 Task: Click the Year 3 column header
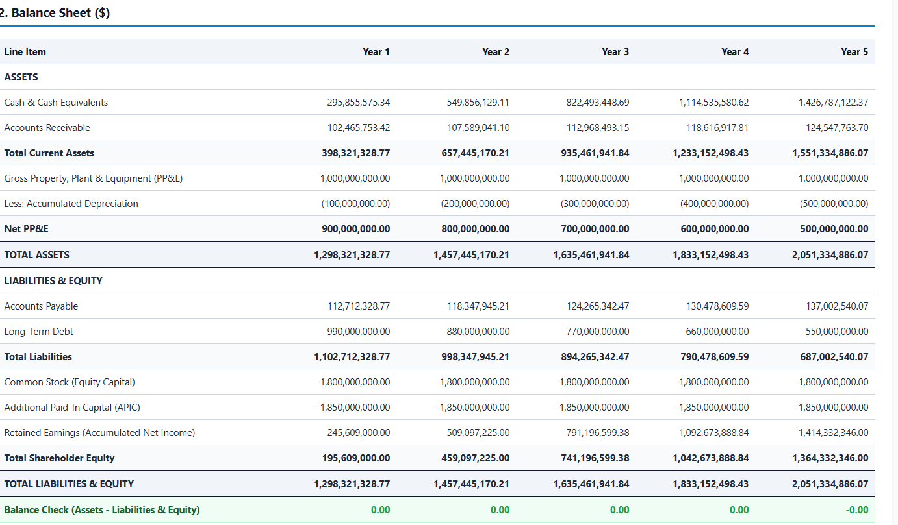pos(615,52)
